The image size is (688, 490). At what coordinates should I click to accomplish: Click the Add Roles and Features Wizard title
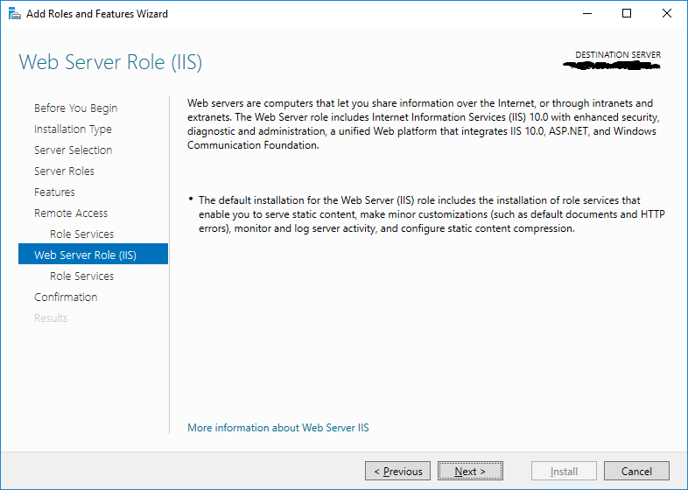coord(97,14)
